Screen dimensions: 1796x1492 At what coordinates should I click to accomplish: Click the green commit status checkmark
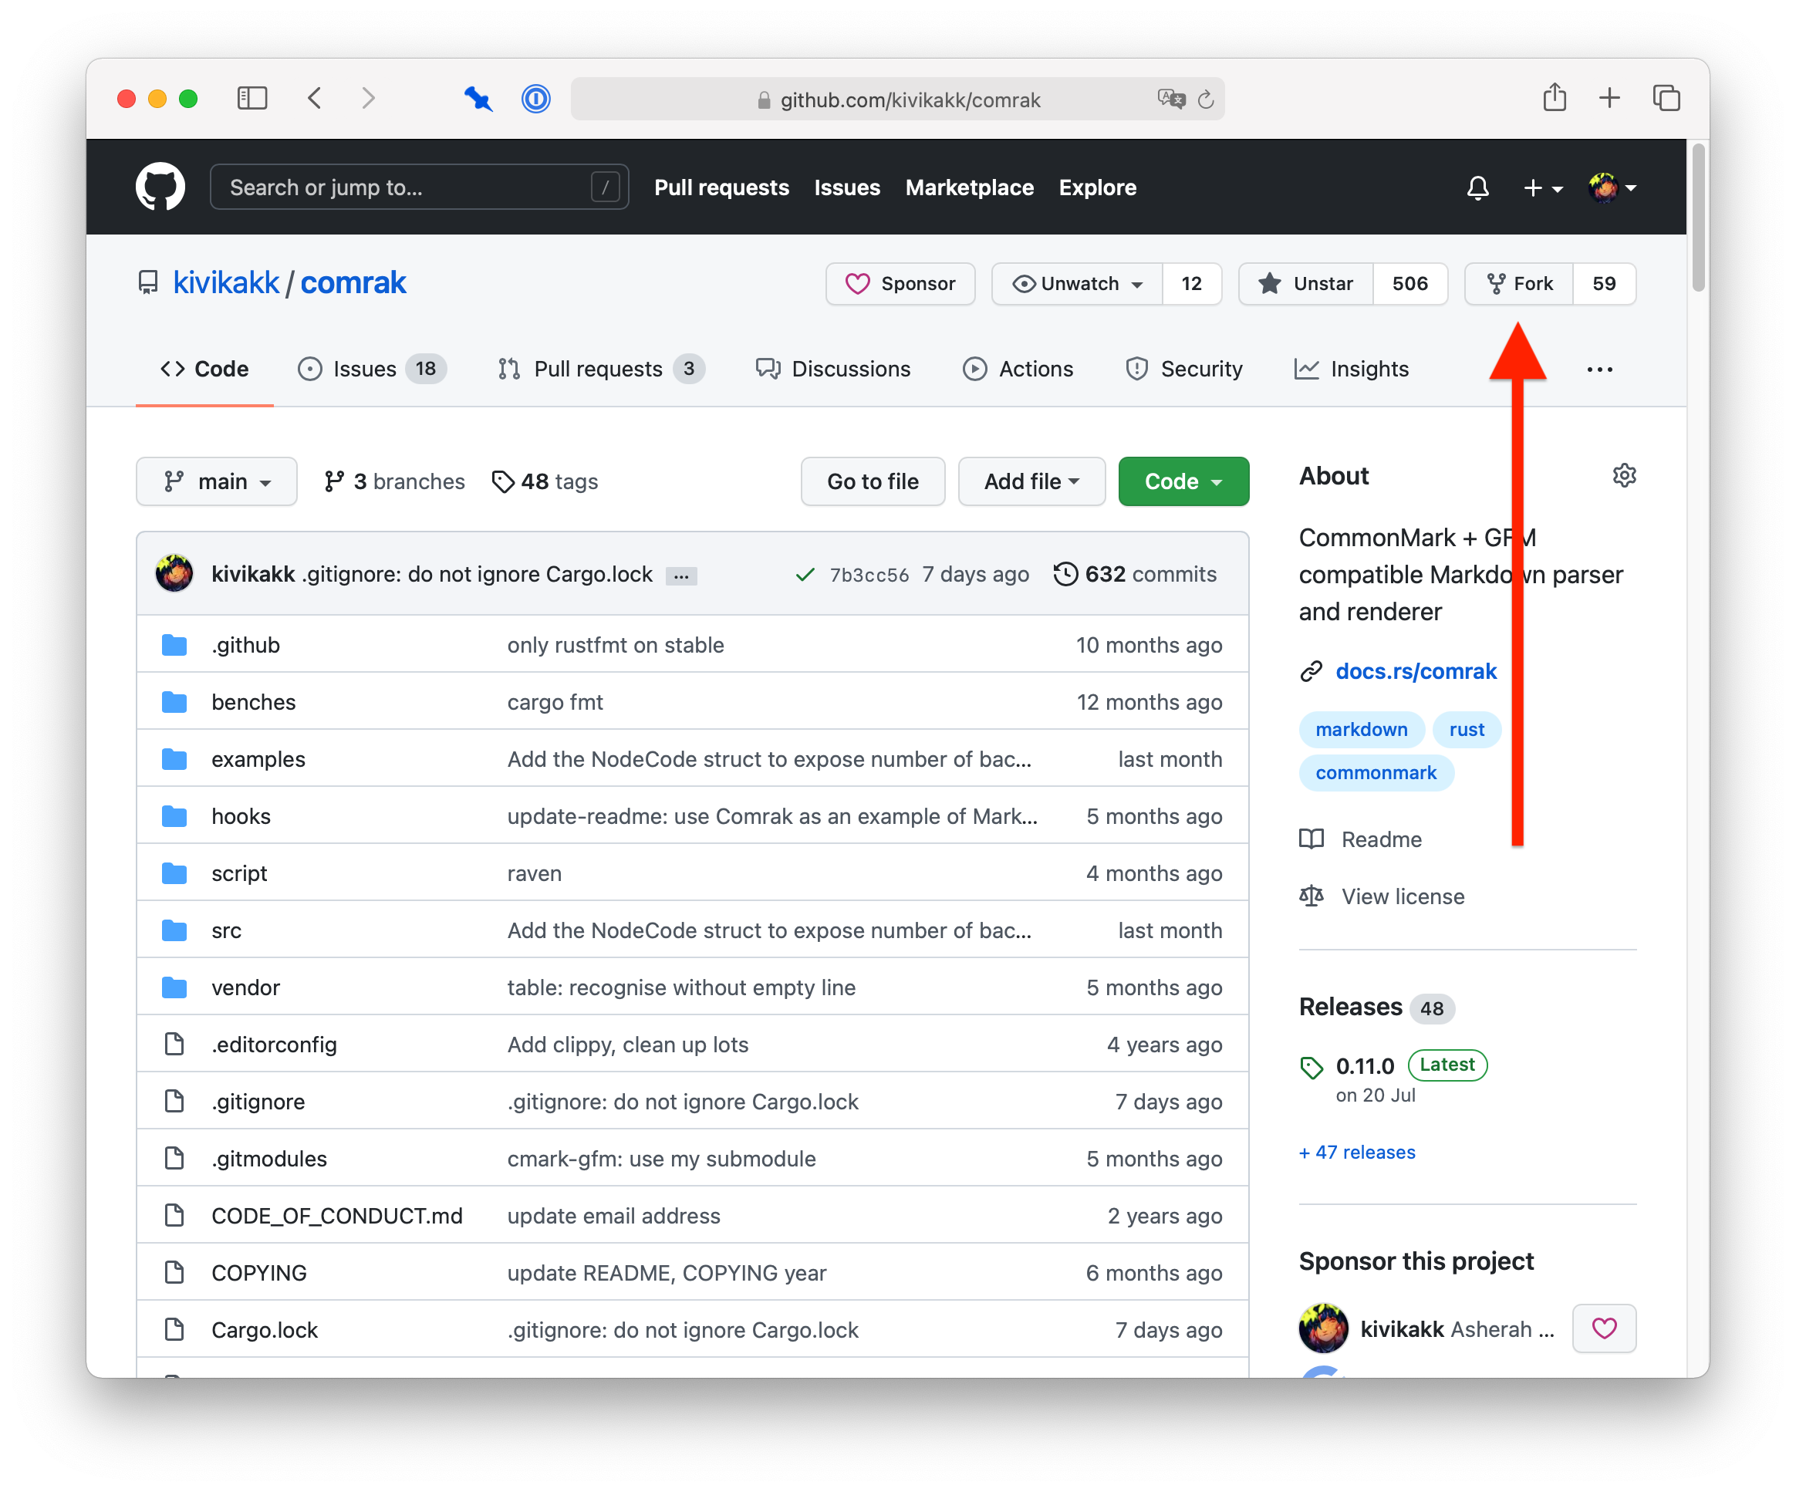point(805,574)
